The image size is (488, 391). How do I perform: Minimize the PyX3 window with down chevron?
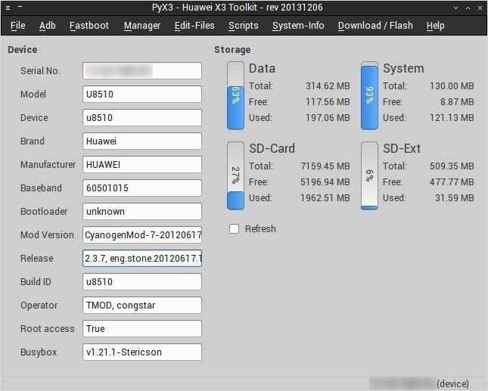click(x=456, y=8)
